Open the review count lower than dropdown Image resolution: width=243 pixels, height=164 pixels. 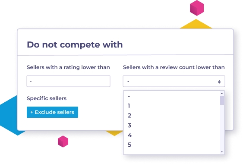pos(174,81)
